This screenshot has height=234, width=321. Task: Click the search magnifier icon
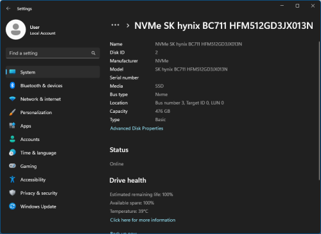[93, 53]
